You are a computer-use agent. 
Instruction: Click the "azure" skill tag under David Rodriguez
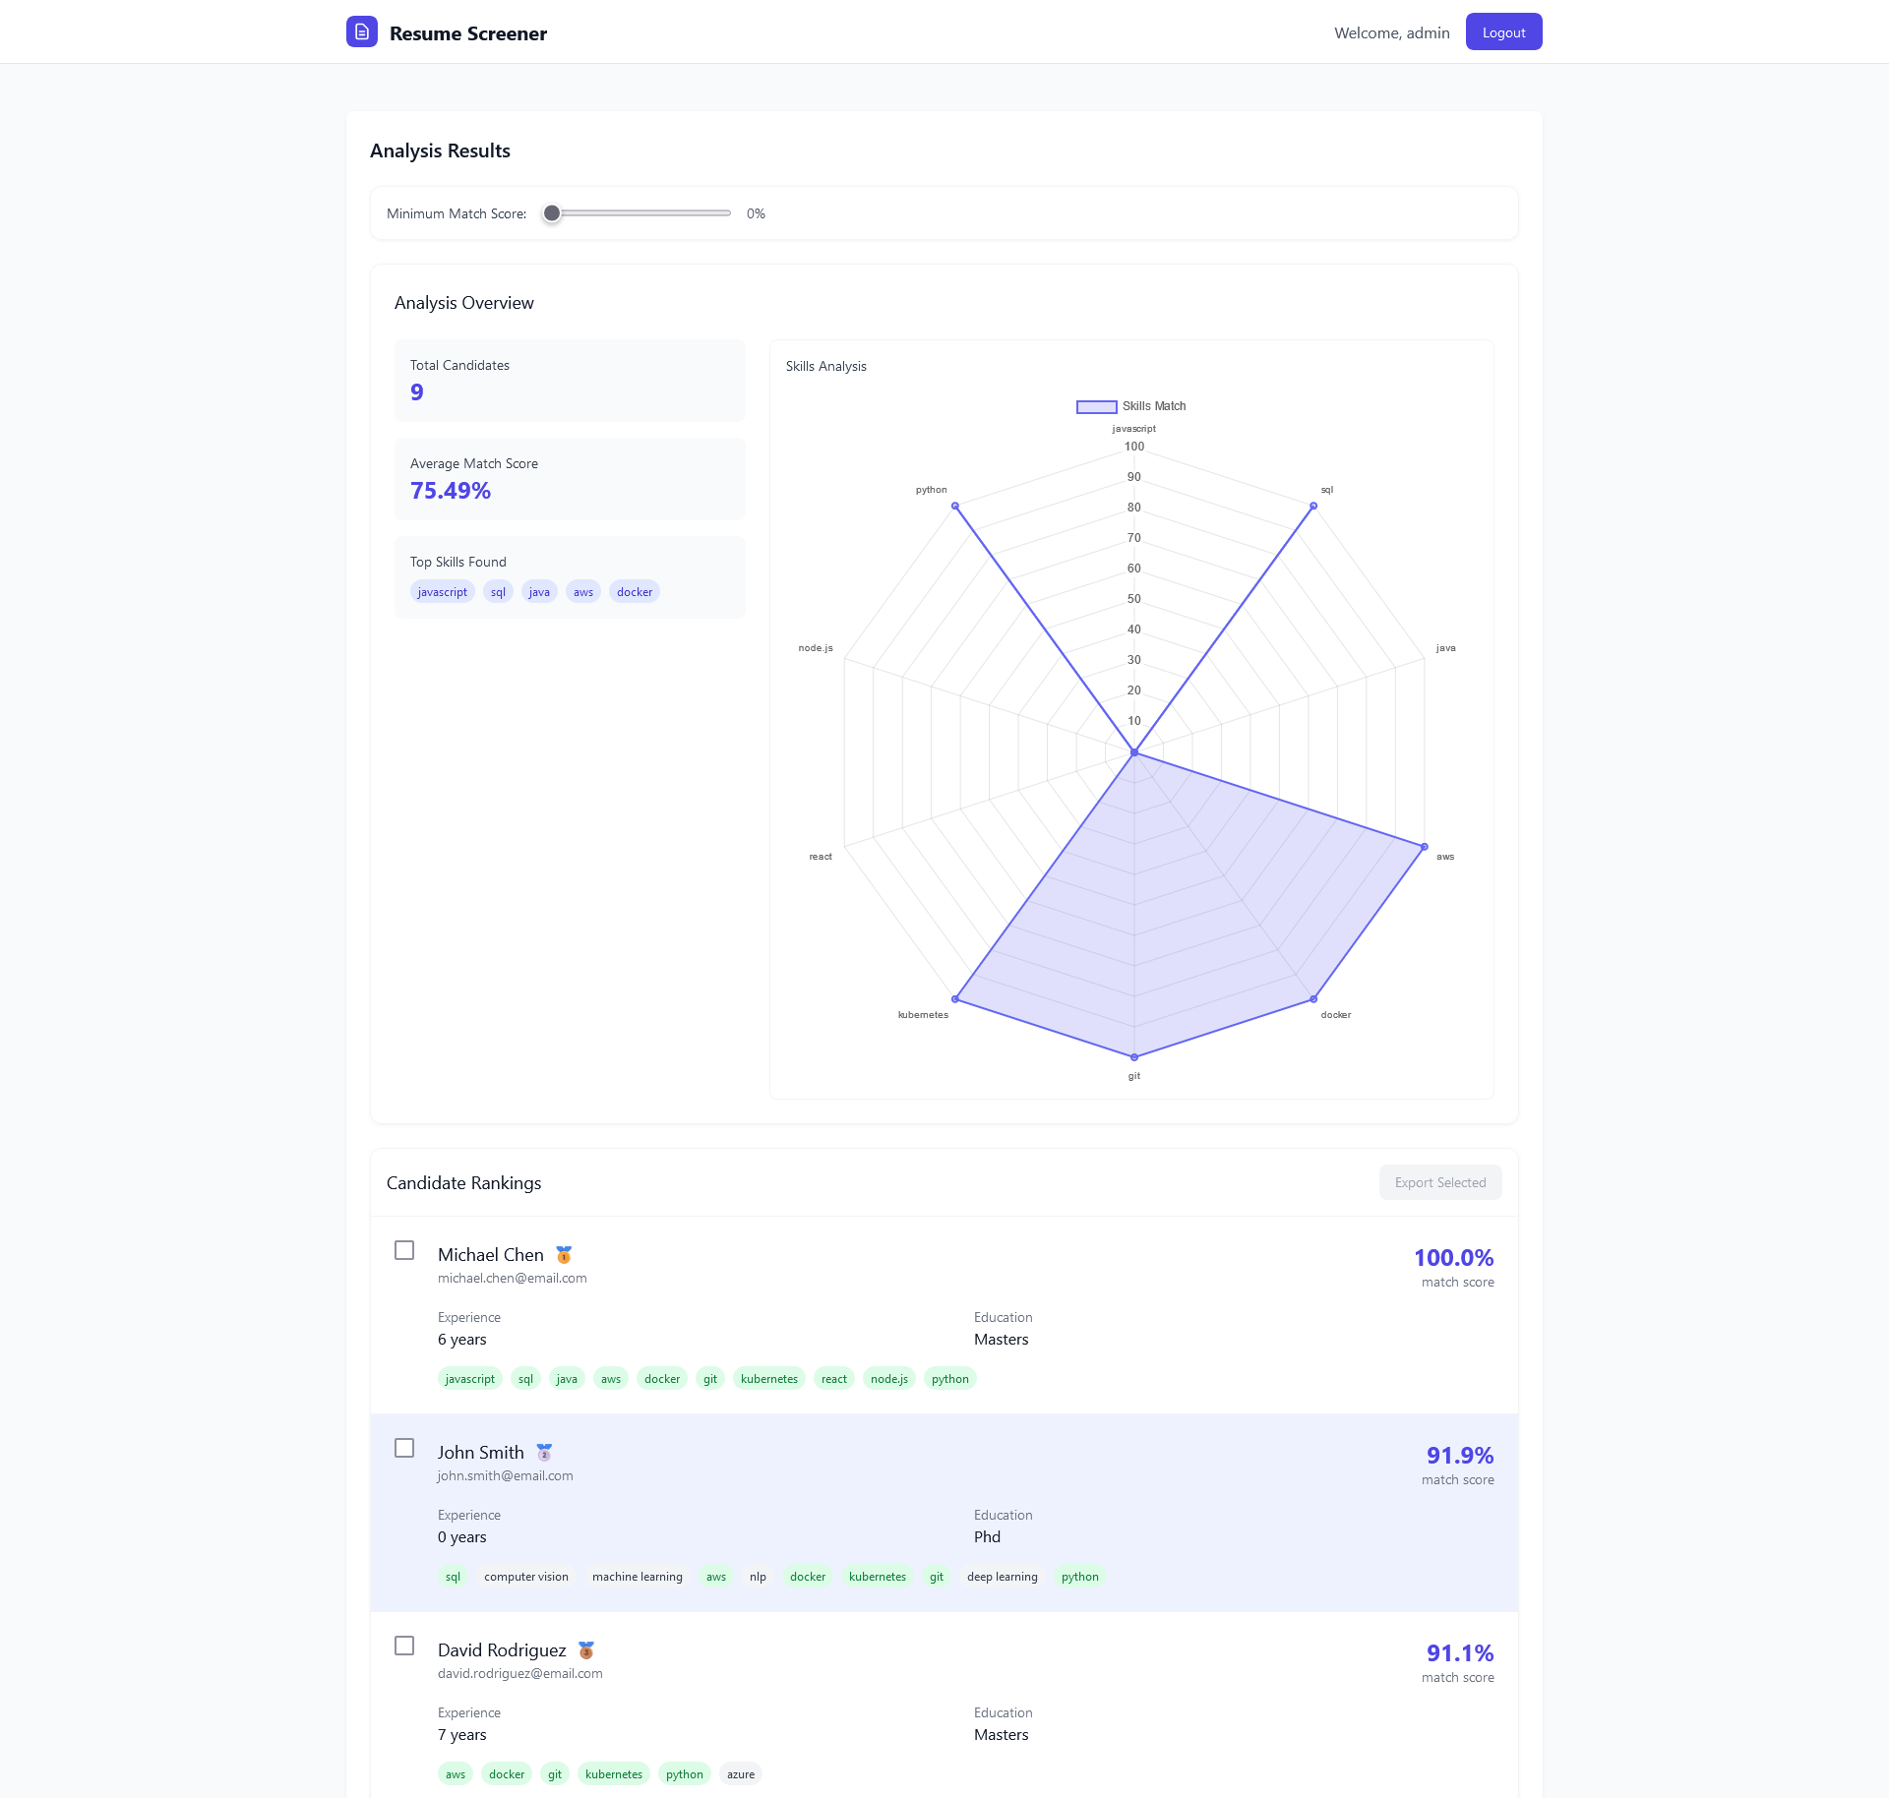740,1773
